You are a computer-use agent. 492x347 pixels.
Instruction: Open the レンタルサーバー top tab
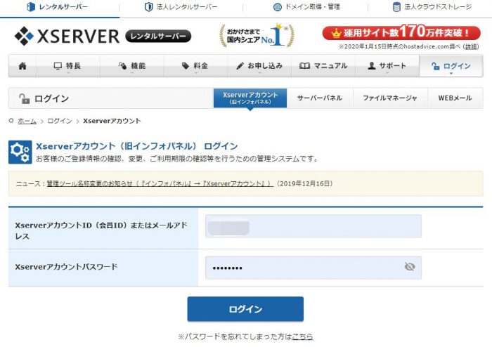click(58, 7)
